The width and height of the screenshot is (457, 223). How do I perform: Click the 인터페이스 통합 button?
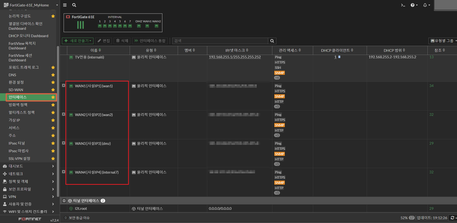click(150, 41)
